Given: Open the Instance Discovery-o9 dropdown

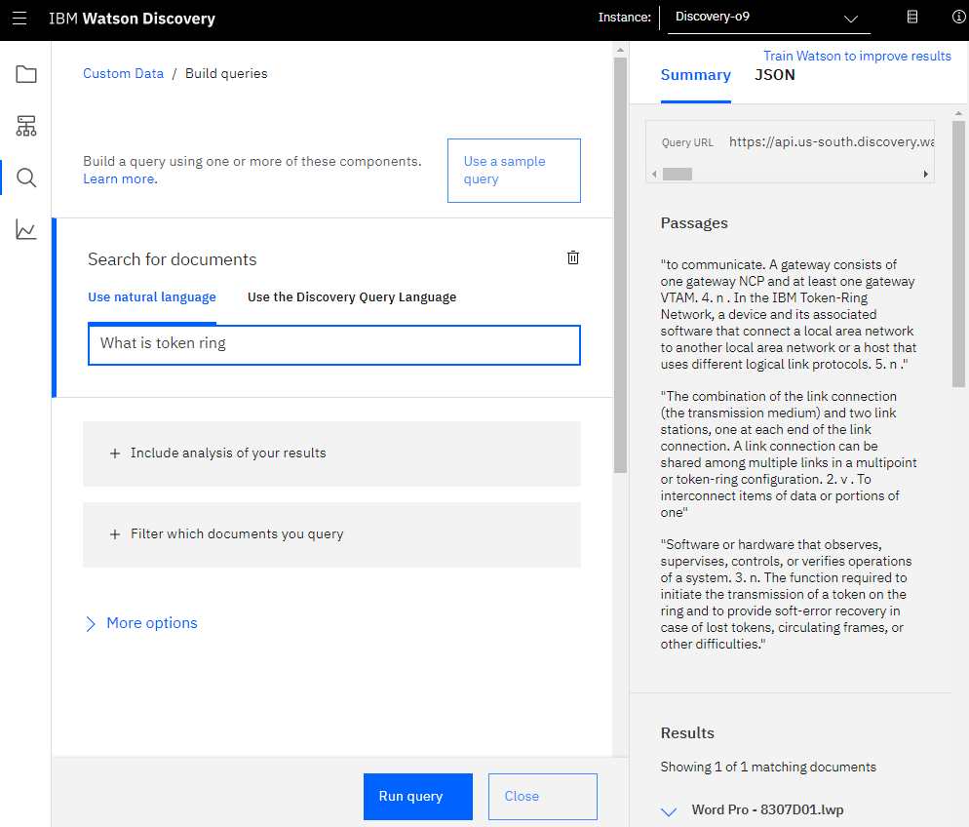Looking at the screenshot, I should click(769, 18).
